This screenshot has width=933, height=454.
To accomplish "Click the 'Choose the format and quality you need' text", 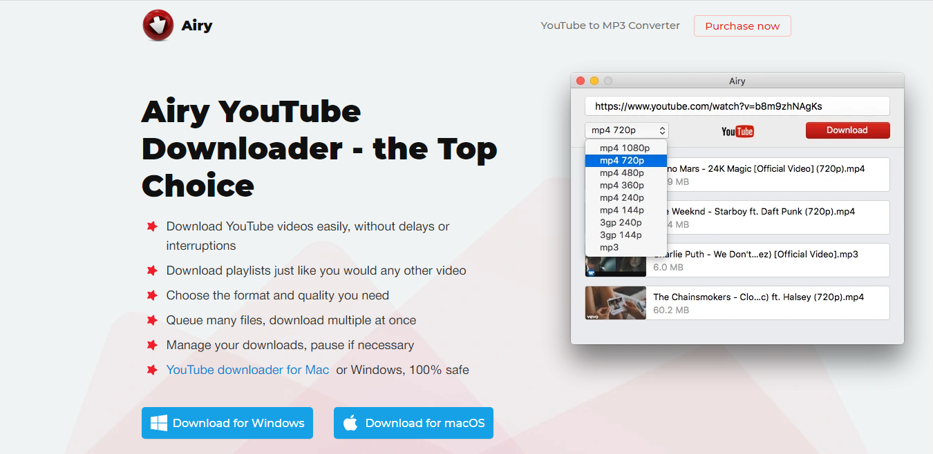I will pos(278,295).
